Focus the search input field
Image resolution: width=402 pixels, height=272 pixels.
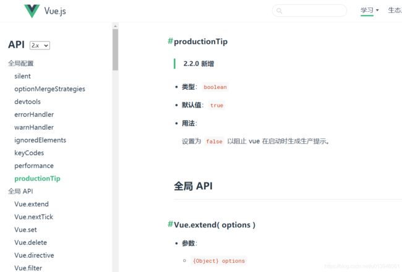click(309, 11)
